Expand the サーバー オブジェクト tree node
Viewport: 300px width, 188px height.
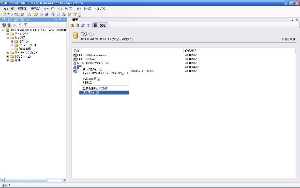[x=7, y=53]
